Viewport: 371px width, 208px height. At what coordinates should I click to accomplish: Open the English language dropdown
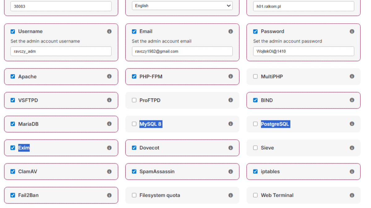(182, 6)
